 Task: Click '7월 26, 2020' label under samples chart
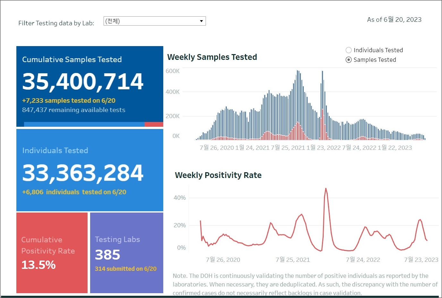coord(217,148)
